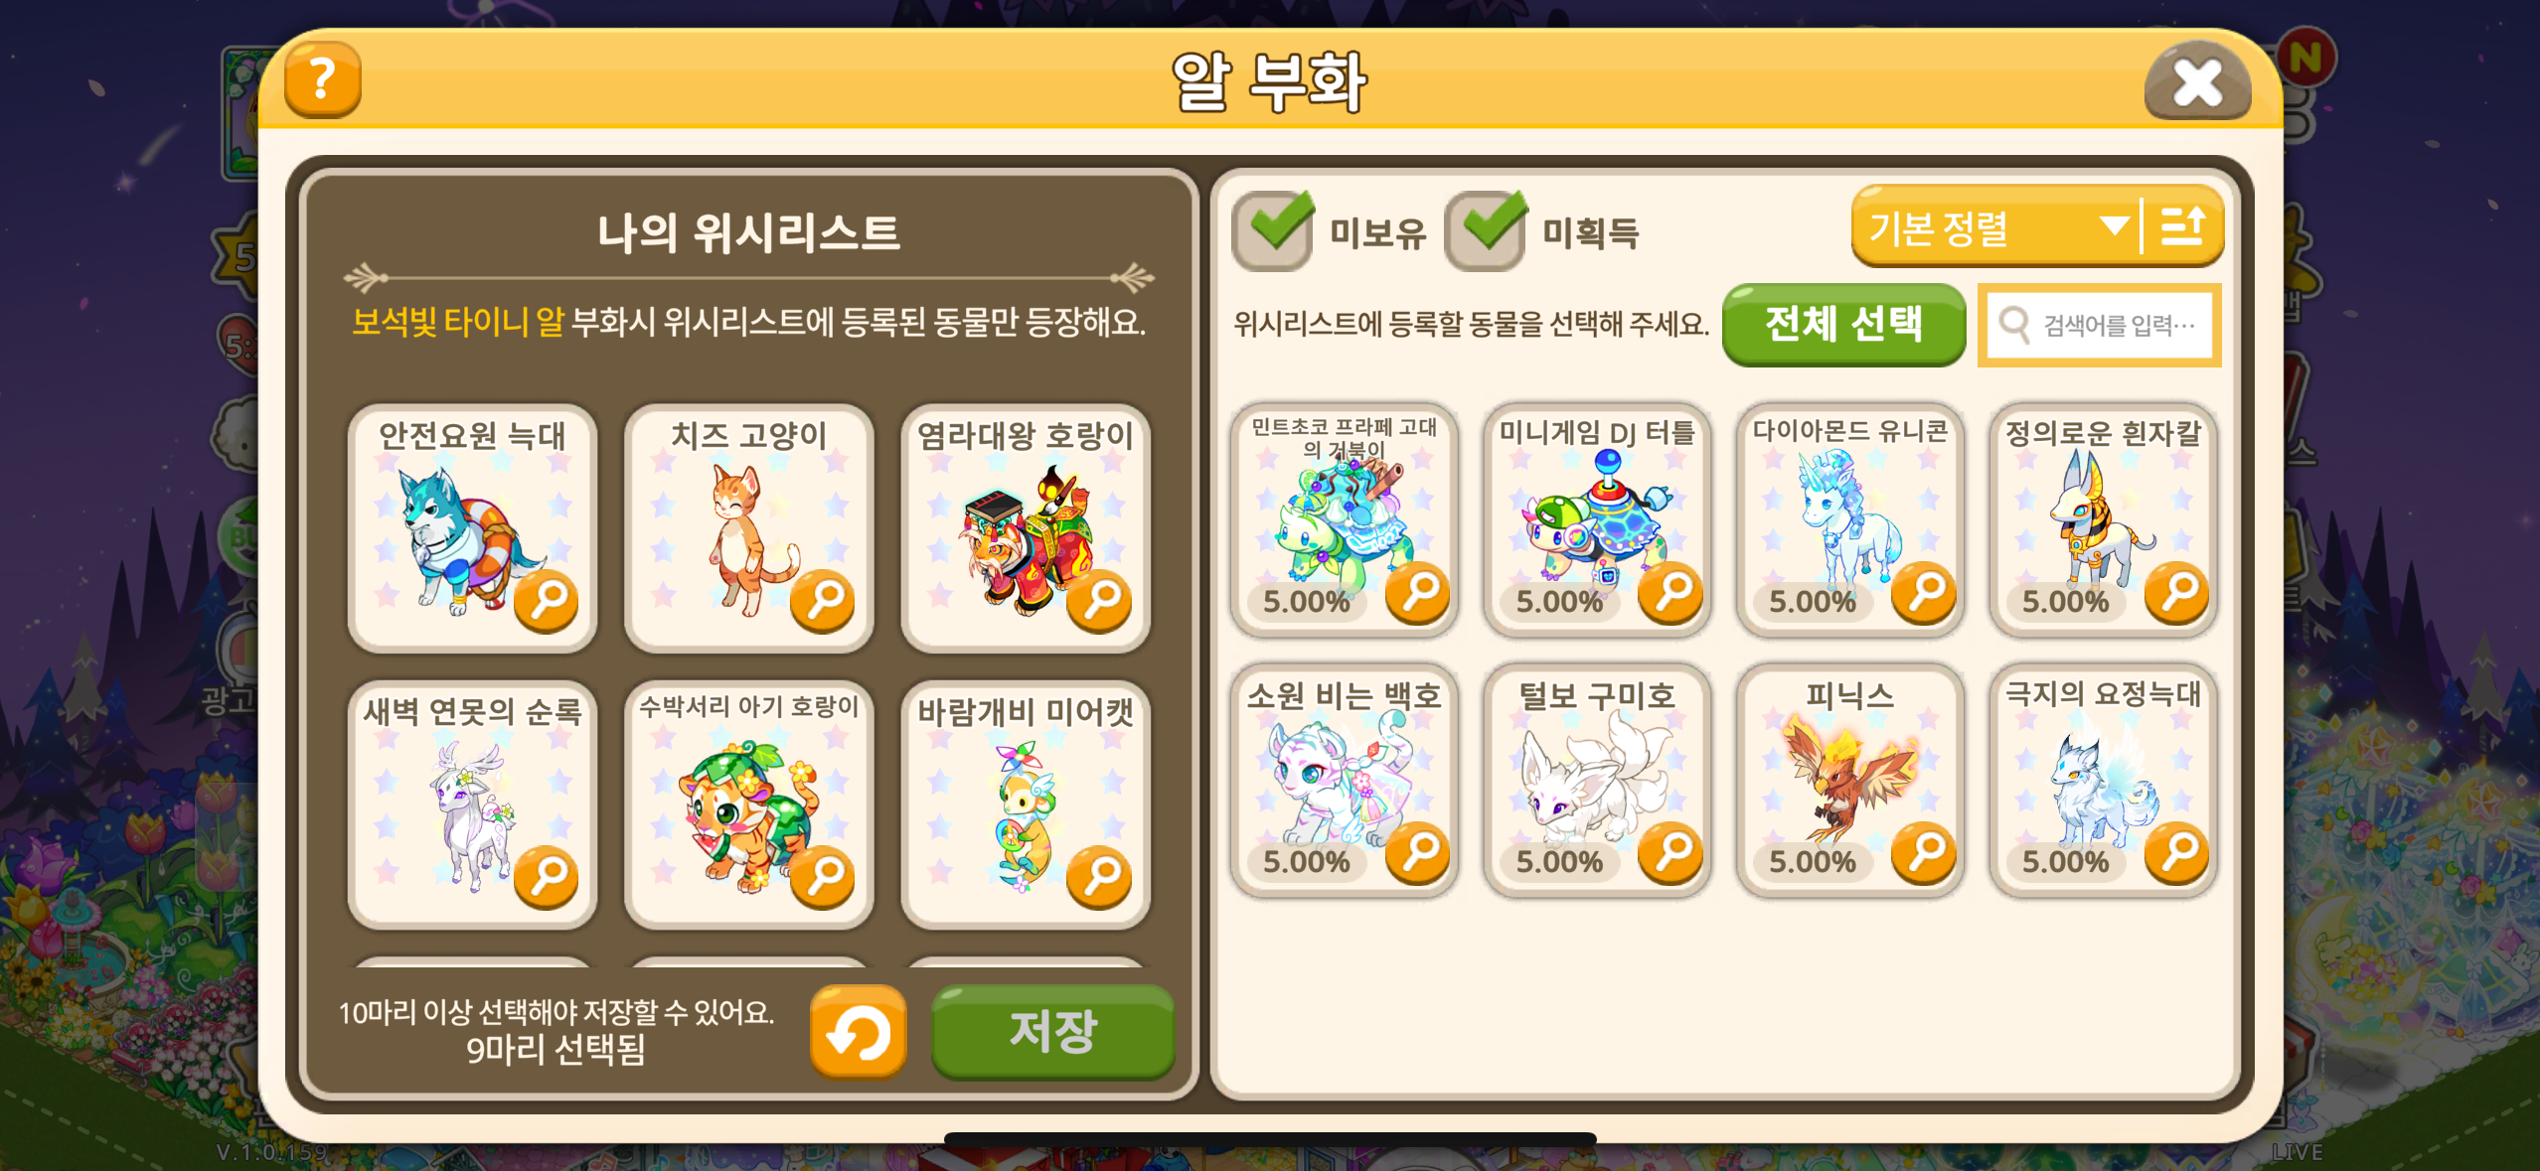
Task: Select the 미니게임 DJ 터틀 animal card
Action: [1597, 519]
